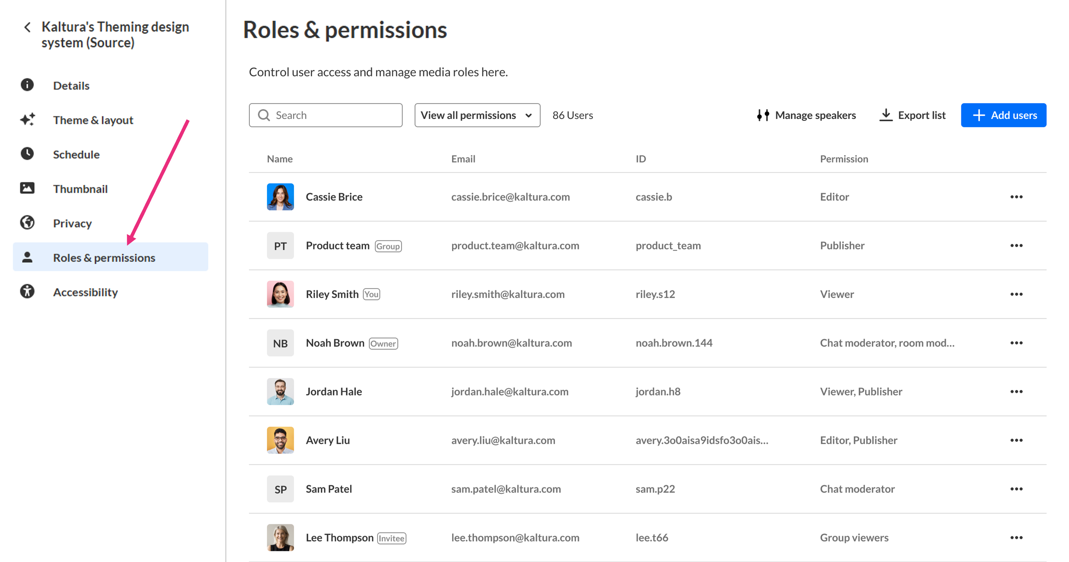Expand the View all permissions dropdown
This screenshot has width=1069, height=562.
[x=477, y=115]
